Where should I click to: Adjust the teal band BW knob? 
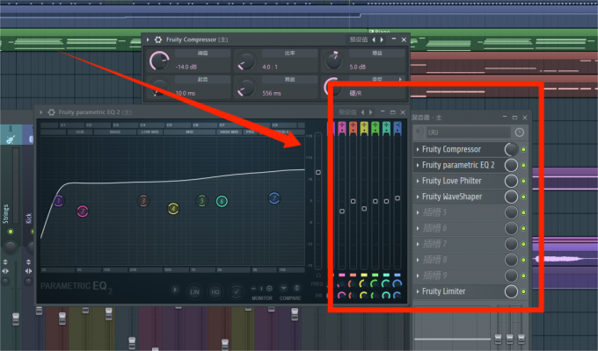tap(386, 295)
